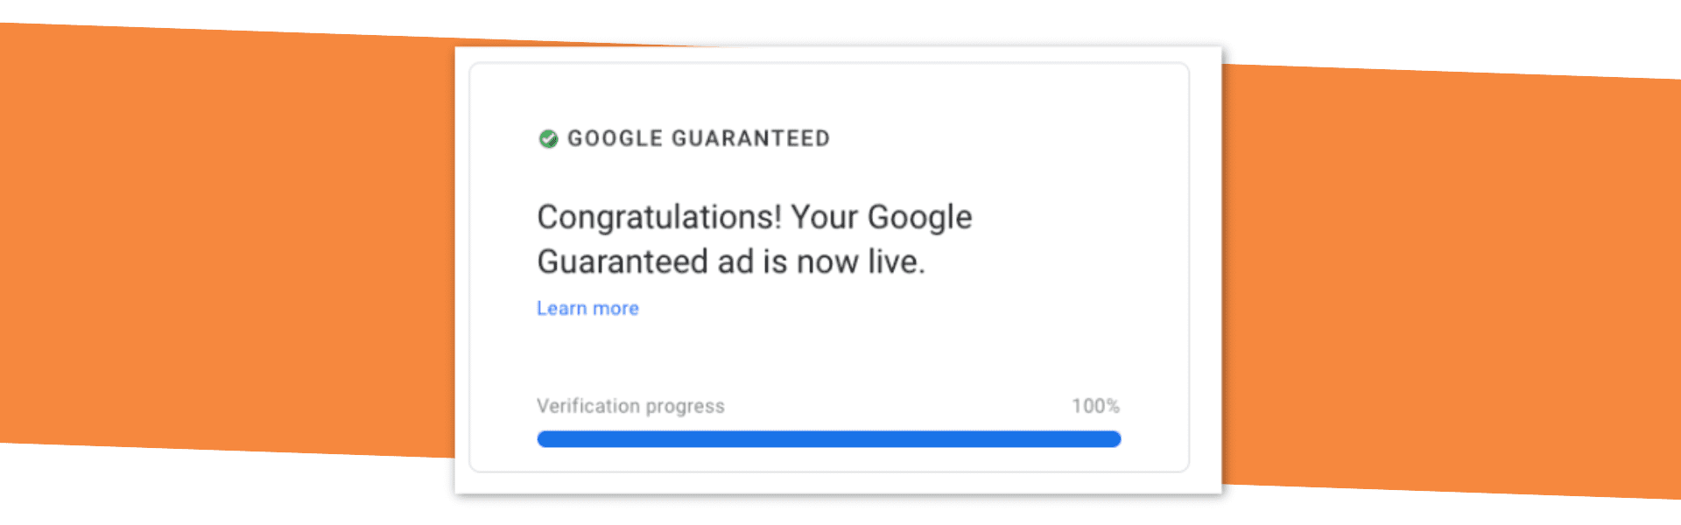Click 'Your Google' in the heading
This screenshot has width=1681, height=525.
pos(882,217)
